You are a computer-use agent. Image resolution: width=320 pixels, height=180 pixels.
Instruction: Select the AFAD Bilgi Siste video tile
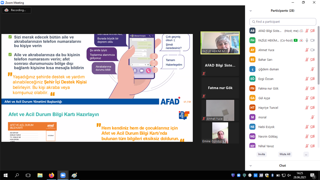(220, 66)
